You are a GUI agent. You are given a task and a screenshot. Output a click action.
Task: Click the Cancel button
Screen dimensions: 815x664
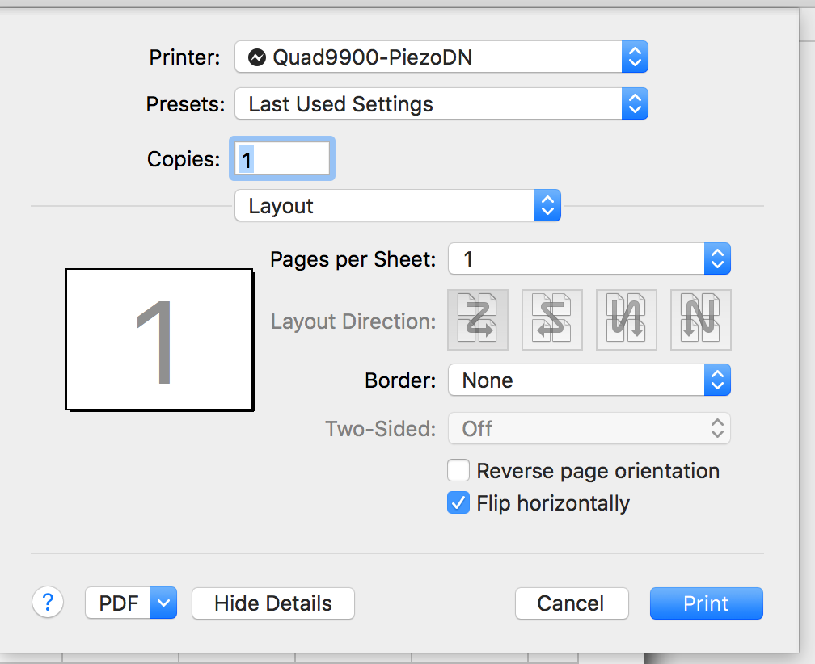click(571, 603)
